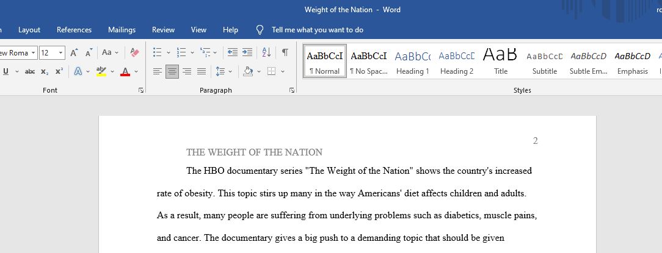The image size is (662, 253).
Task: Click the header text THE WEIGHT OF THE NATION
Action: 254,152
